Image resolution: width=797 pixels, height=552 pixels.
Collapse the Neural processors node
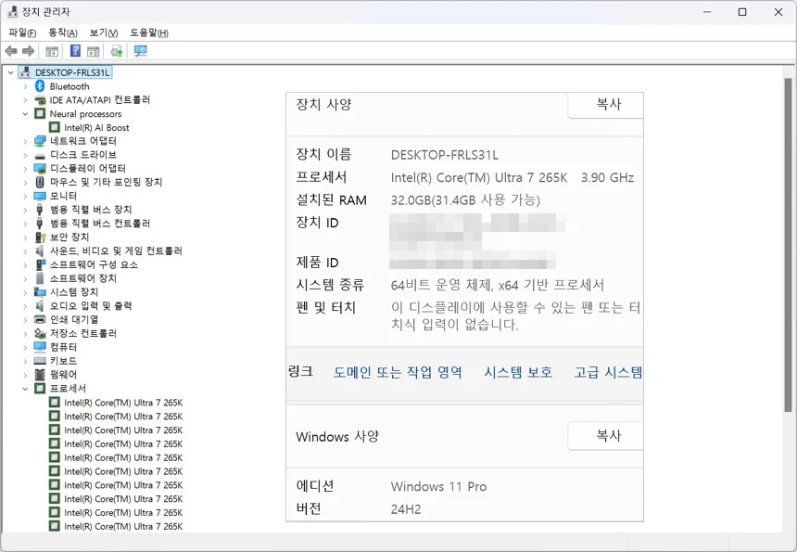click(25, 114)
